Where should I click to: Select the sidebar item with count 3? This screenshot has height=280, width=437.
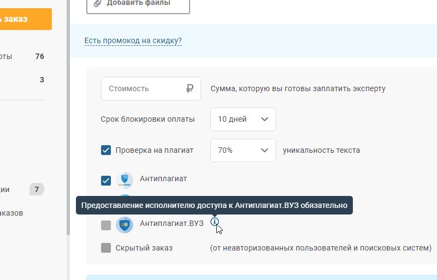point(22,80)
